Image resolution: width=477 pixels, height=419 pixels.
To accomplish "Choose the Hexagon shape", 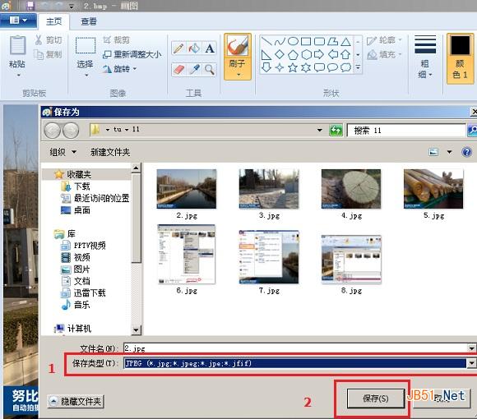I will (x=306, y=55).
